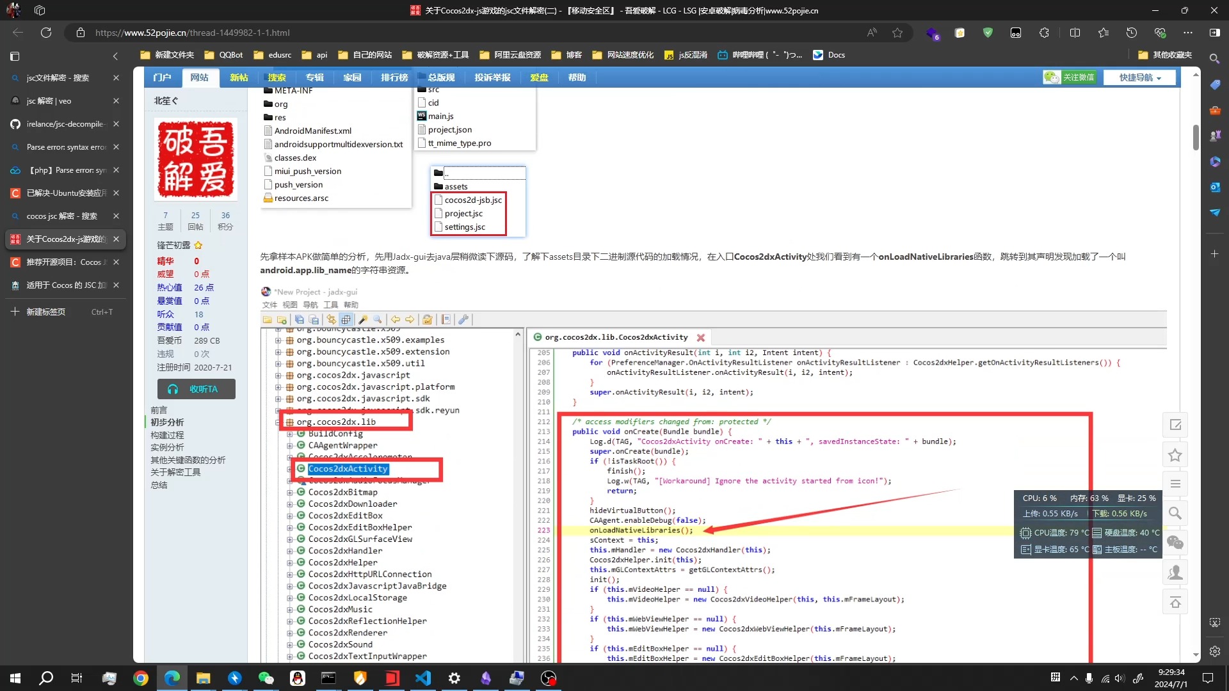Viewport: 1229px width, 691px height.
Task: Open the 快捷导航 dropdown
Action: [x=1140, y=77]
